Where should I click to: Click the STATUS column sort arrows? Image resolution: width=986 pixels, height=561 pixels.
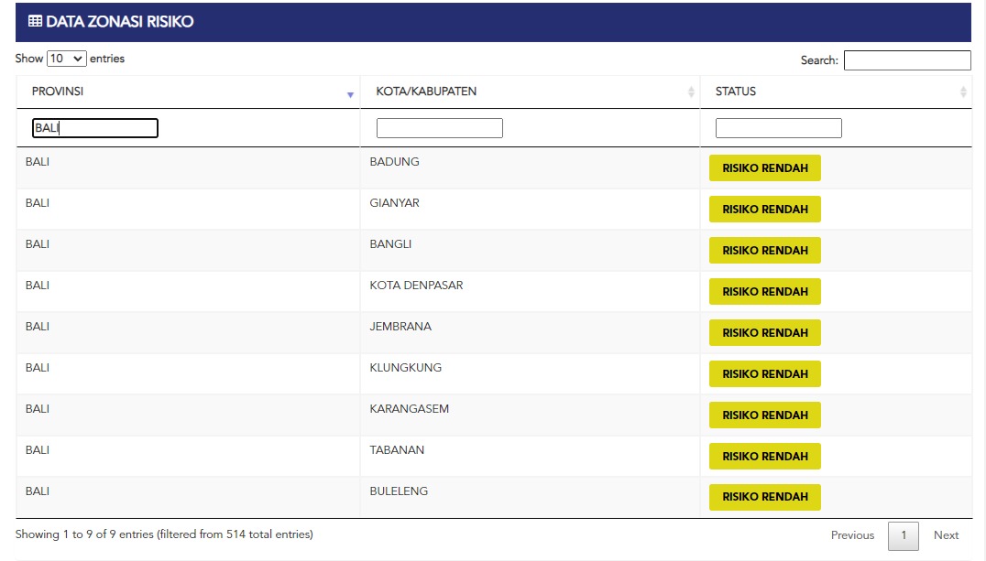click(963, 92)
